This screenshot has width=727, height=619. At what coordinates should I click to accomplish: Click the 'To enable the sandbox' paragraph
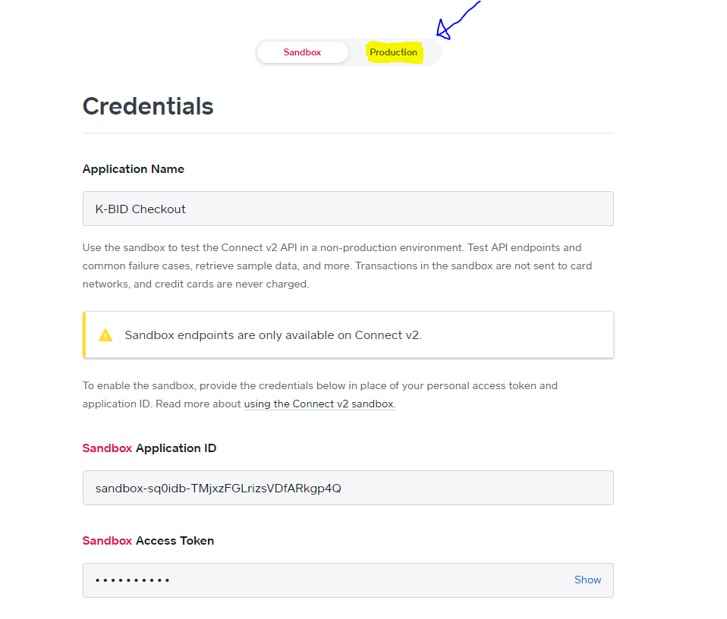point(319,386)
